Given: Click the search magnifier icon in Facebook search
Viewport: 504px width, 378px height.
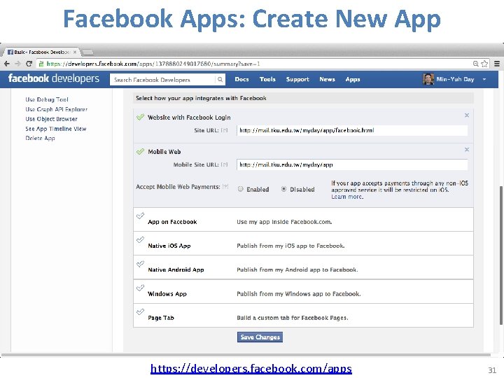Looking at the screenshot, I should (x=220, y=79).
